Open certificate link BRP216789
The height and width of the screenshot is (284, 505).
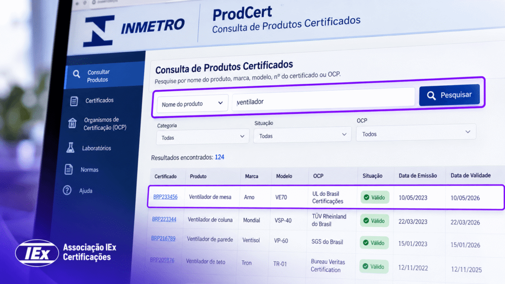pyautogui.click(x=163, y=239)
